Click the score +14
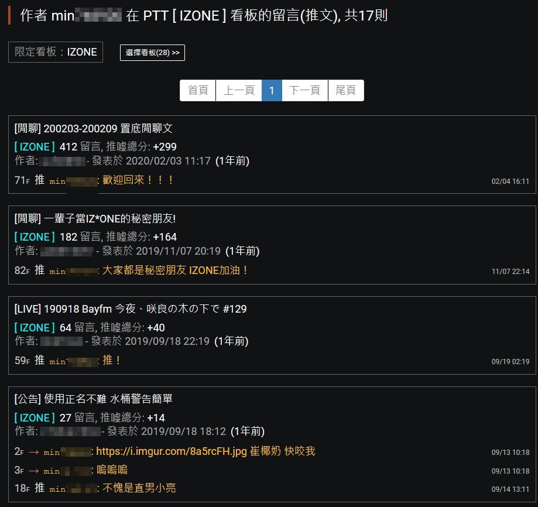 (x=156, y=418)
